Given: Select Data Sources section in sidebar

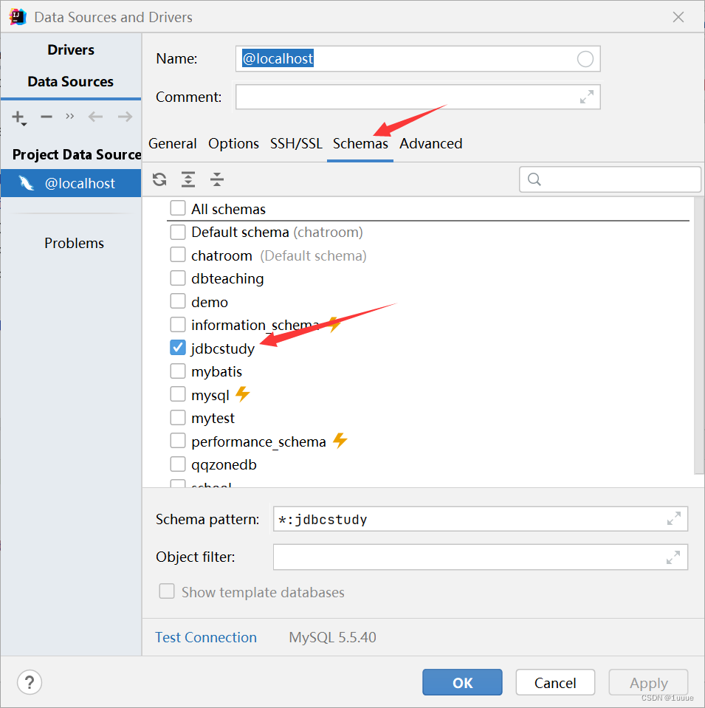Looking at the screenshot, I should click(x=70, y=82).
